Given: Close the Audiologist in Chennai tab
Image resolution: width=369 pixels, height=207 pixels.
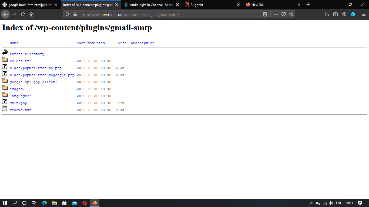Looking at the screenshot, I should (177, 5).
